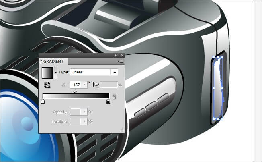
Task: Click the angle input field showing -157
Action: [x=75, y=85]
